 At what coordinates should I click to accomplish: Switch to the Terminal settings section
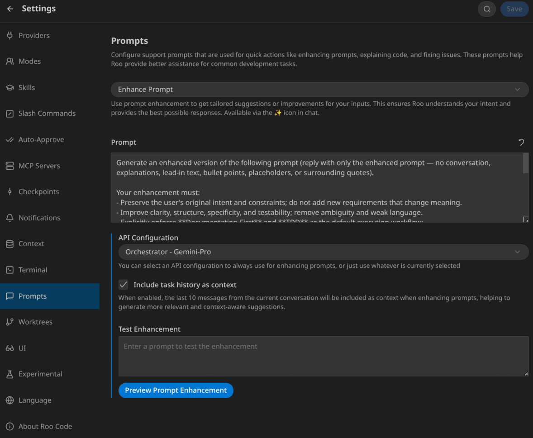click(33, 270)
